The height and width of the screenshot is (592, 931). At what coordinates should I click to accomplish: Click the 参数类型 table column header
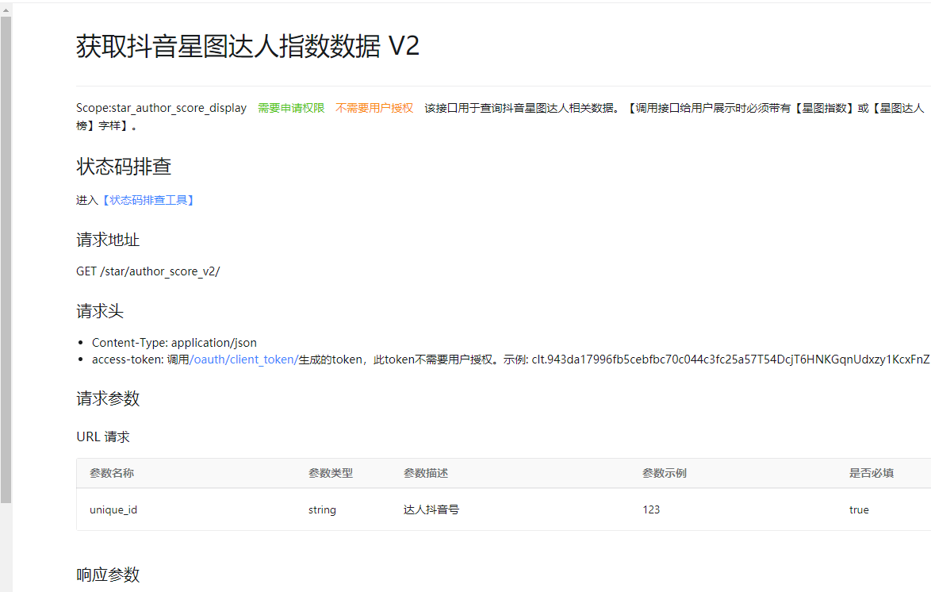(331, 473)
